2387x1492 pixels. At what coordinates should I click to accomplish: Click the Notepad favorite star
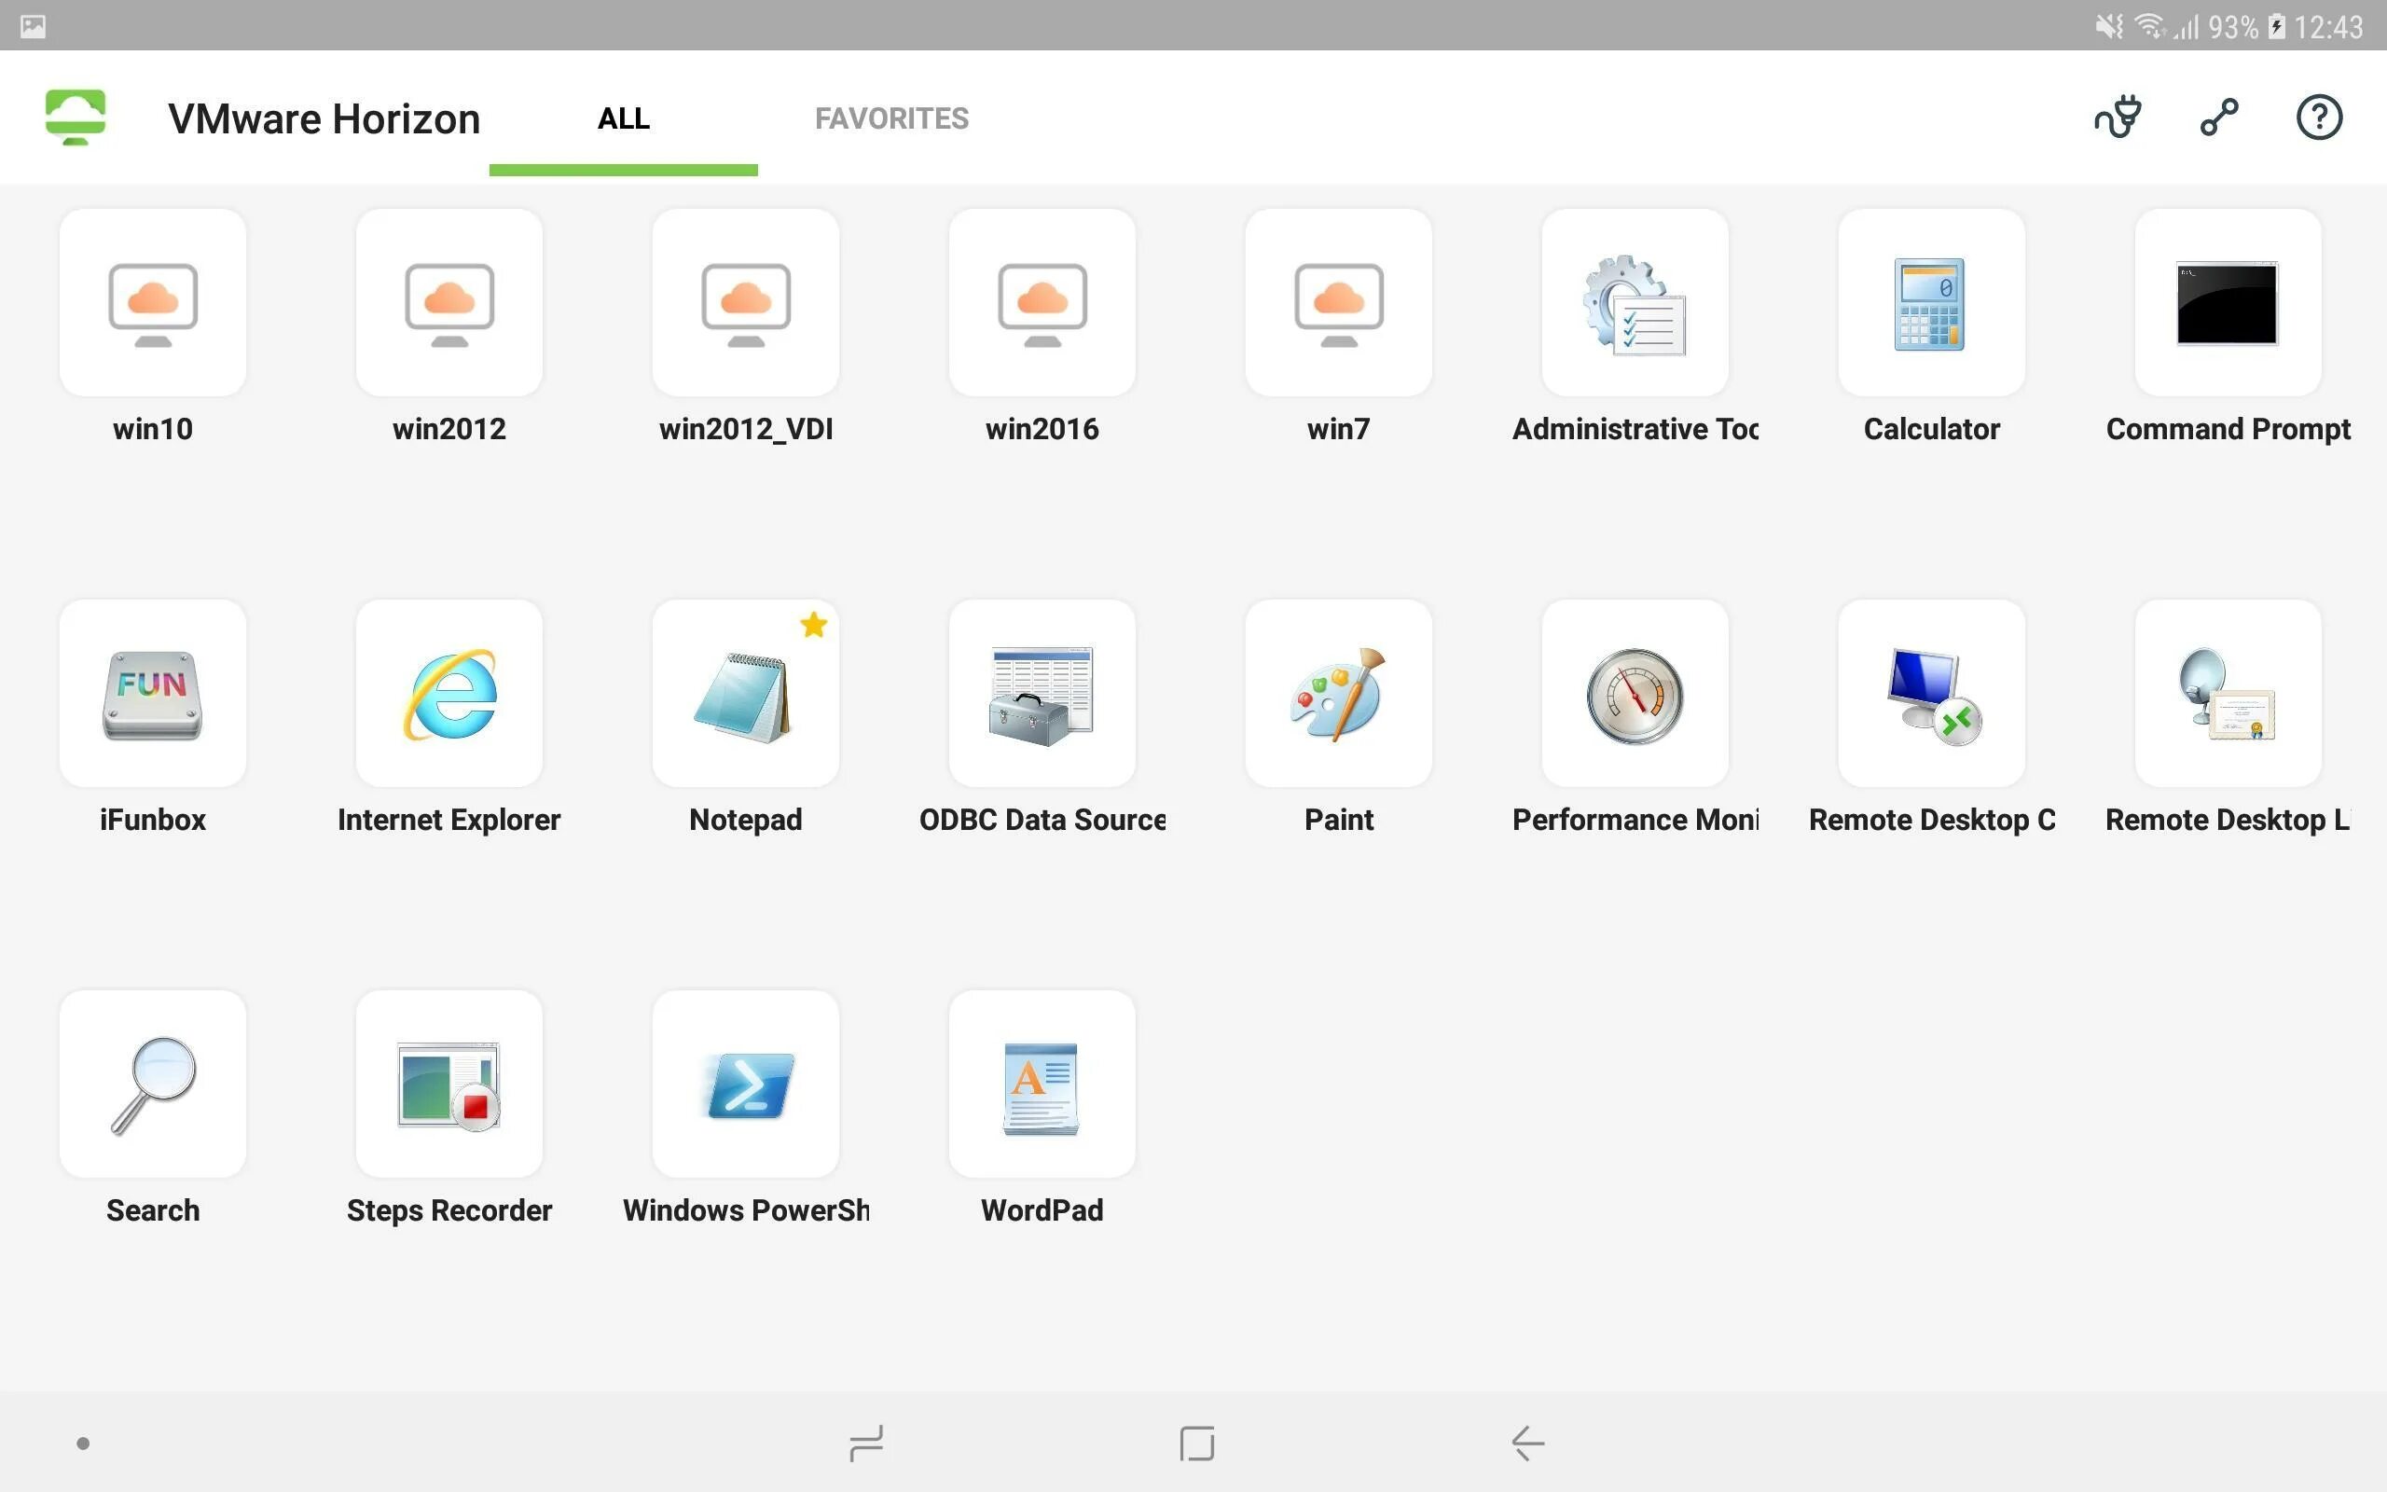tap(814, 625)
